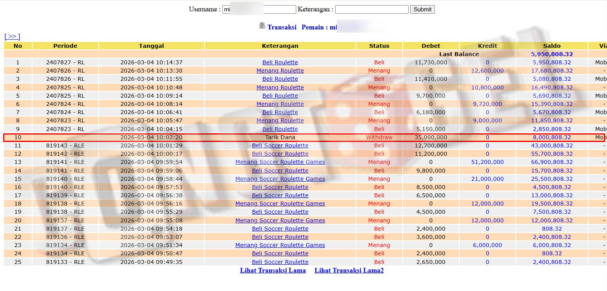Open Menang Soccer Roulette Games in row 20
This screenshot has width=607, height=291.
tap(280, 220)
